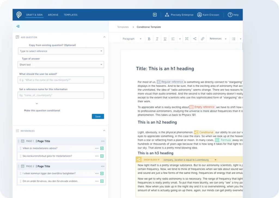Open the Paragraph style dropdown

point(132,39)
